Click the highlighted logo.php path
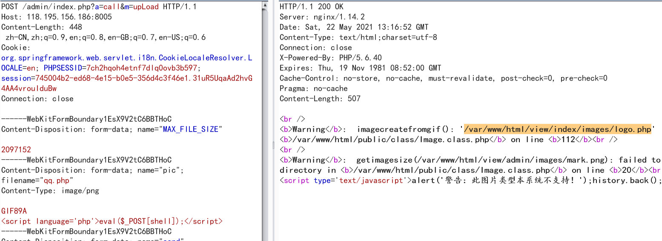 coord(558,129)
